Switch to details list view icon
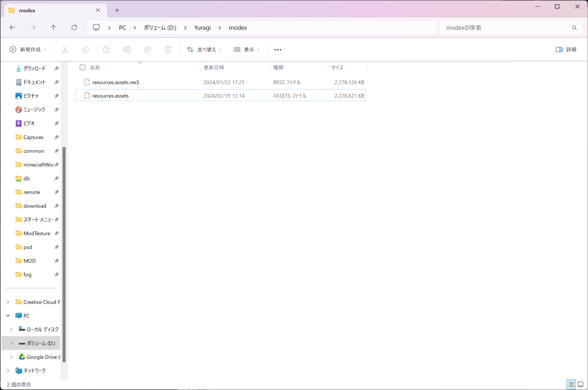This screenshot has height=390, width=588. (x=571, y=384)
